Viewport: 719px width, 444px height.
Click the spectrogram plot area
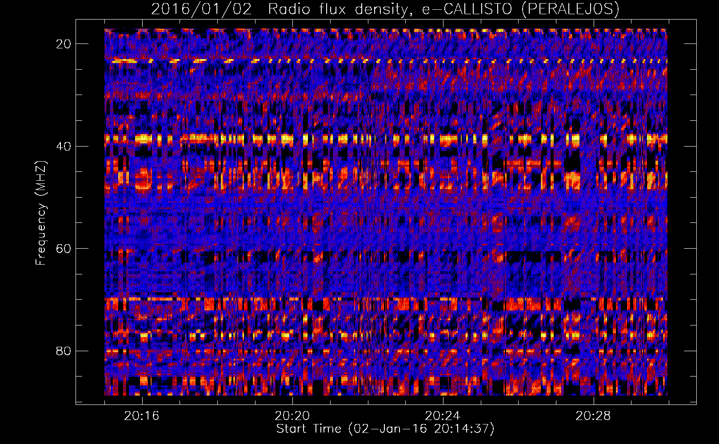(x=386, y=212)
